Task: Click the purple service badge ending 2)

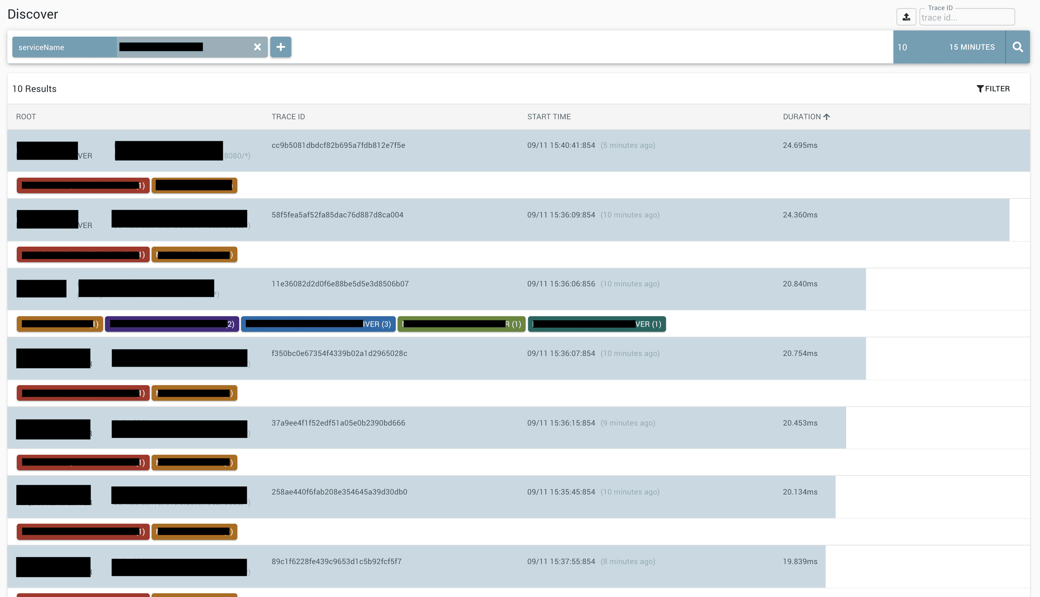Action: pyautogui.click(x=172, y=324)
